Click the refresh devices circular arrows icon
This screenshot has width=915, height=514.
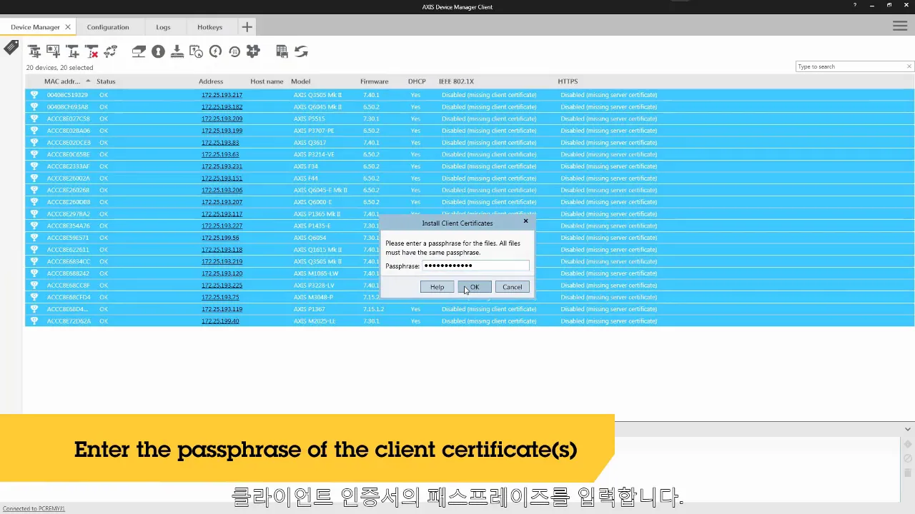pos(111,51)
